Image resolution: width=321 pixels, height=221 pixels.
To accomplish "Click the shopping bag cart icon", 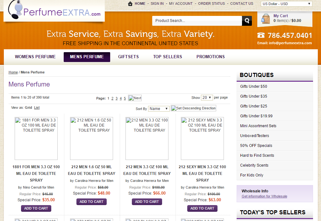I will click(x=266, y=19).
